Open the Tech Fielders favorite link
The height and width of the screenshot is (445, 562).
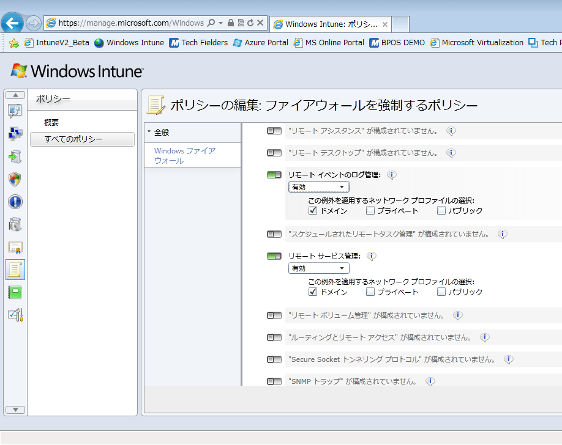point(198,43)
